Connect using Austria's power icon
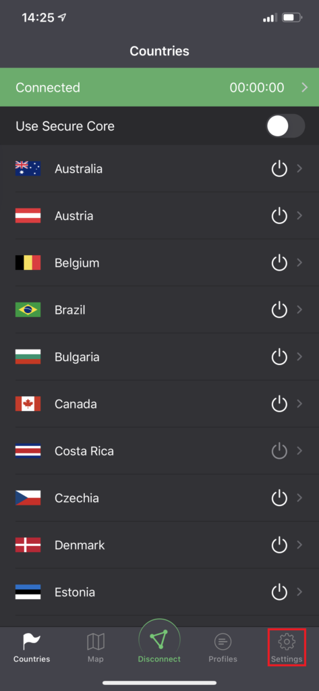The image size is (319, 691). [279, 216]
